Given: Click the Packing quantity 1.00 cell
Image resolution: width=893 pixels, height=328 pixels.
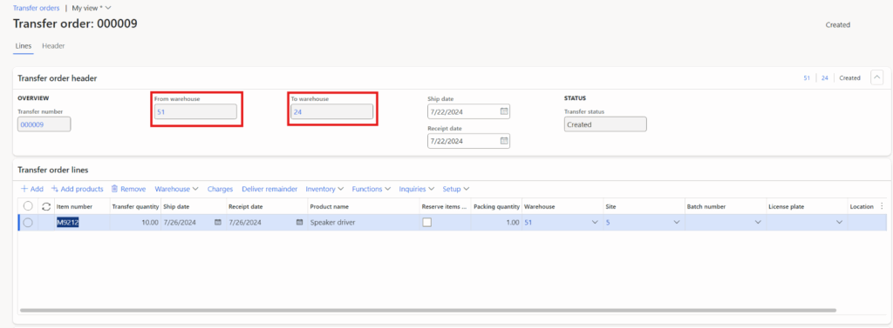Looking at the screenshot, I should point(496,222).
